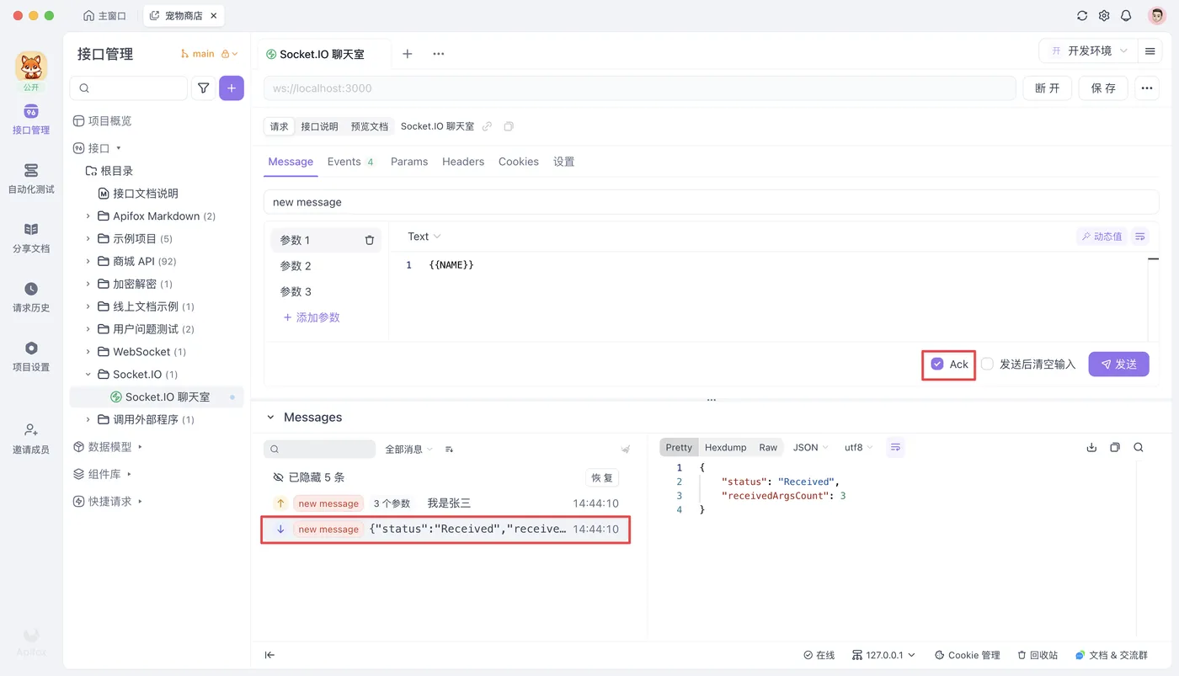Toggle word wrap next to 动态值
Image resolution: width=1179 pixels, height=676 pixels.
click(x=1140, y=237)
